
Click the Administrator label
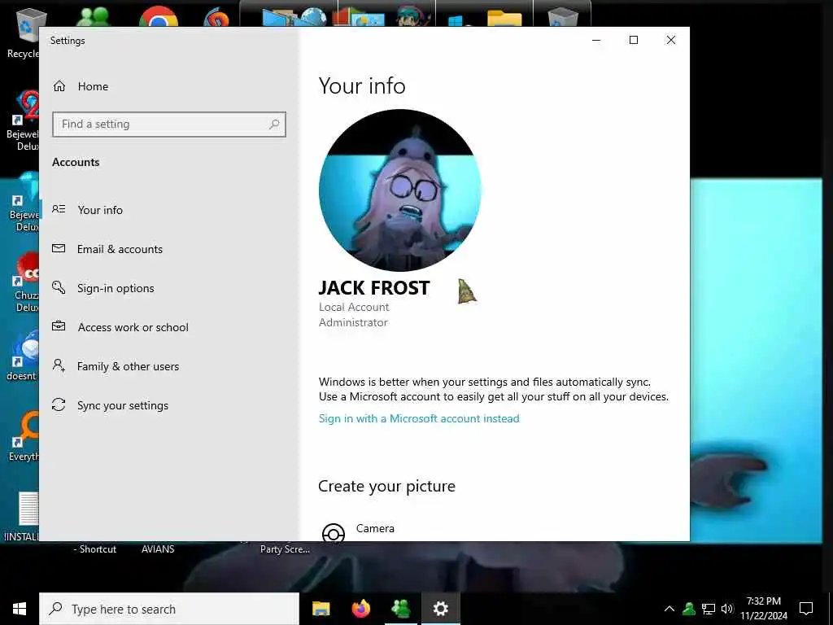tap(353, 322)
